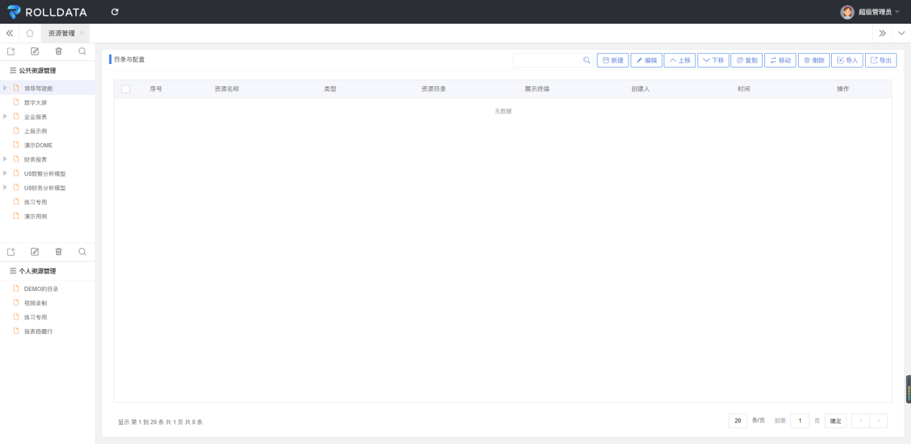Click the 删除 button

tap(814, 60)
